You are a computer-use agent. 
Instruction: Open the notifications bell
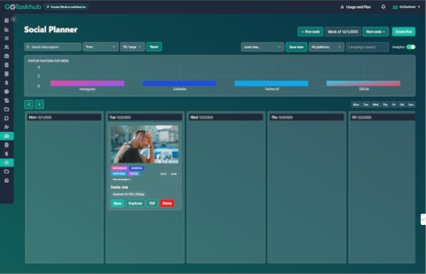383,7
